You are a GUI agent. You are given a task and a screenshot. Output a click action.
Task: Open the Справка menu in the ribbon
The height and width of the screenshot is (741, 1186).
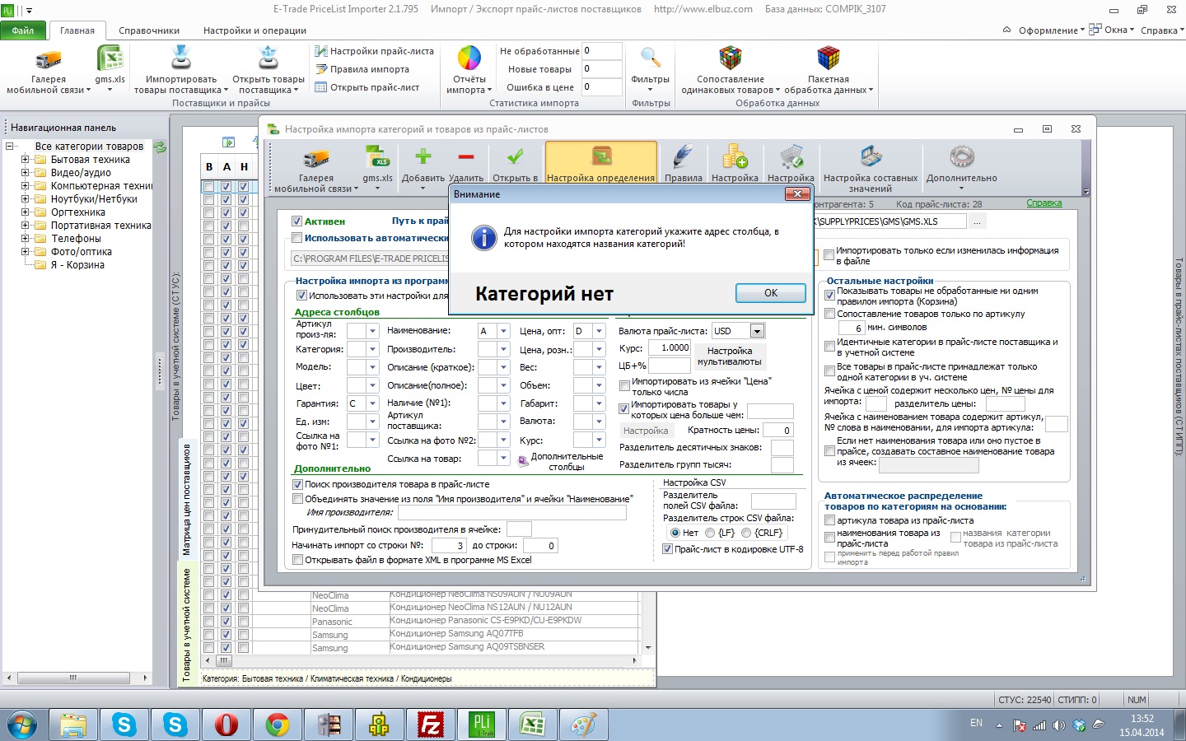pos(1162,30)
